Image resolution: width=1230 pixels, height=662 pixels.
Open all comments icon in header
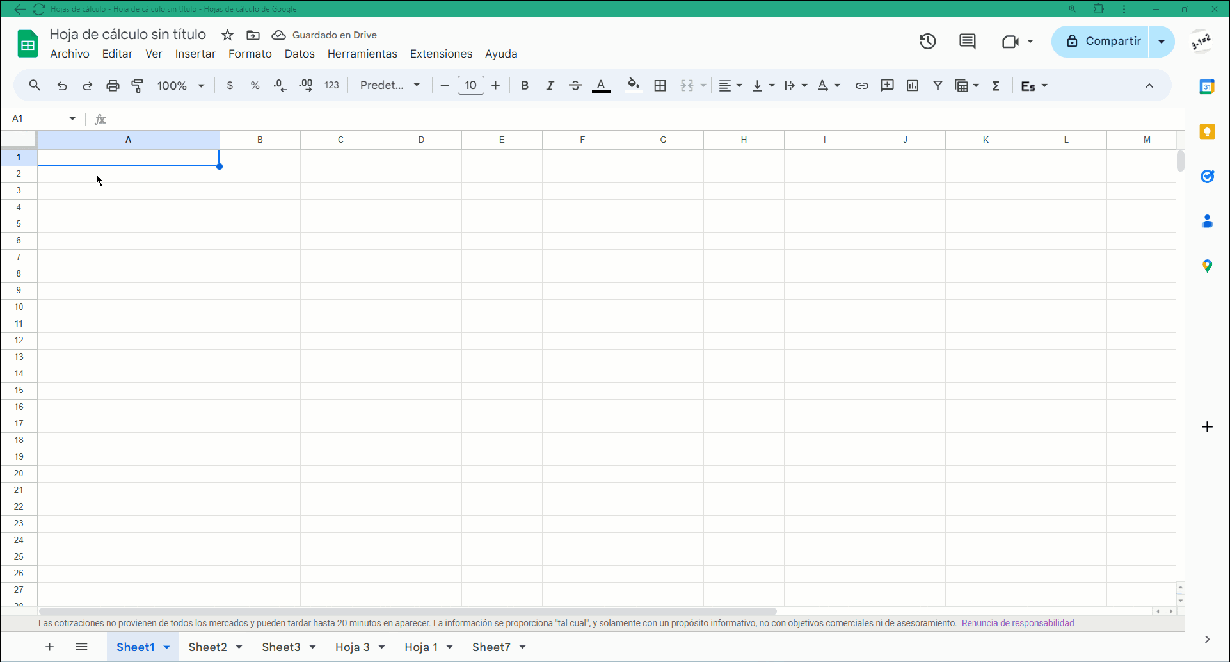[968, 42]
